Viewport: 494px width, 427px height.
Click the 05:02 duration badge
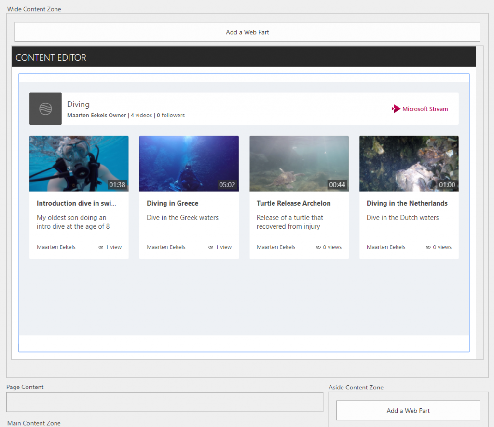click(227, 185)
